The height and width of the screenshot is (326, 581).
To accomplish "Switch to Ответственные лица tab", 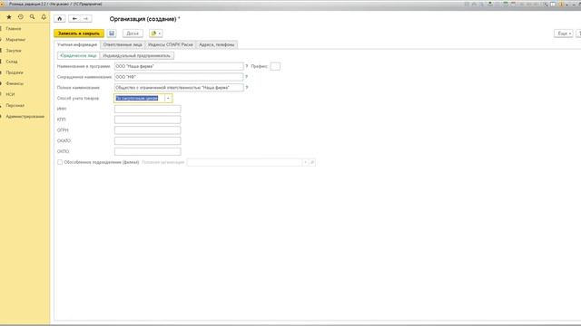I will (123, 44).
